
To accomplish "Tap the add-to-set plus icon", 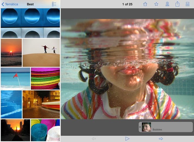I will tap(167, 4).
